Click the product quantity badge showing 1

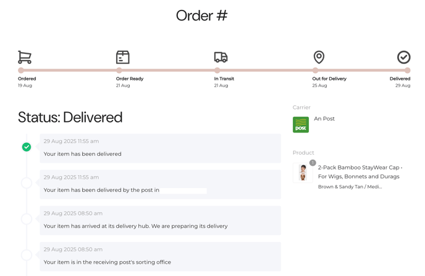[313, 163]
